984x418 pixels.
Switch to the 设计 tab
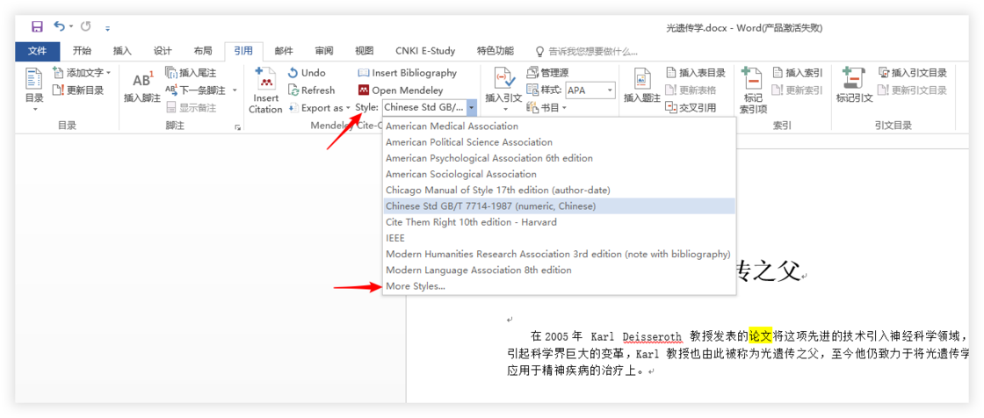[163, 51]
